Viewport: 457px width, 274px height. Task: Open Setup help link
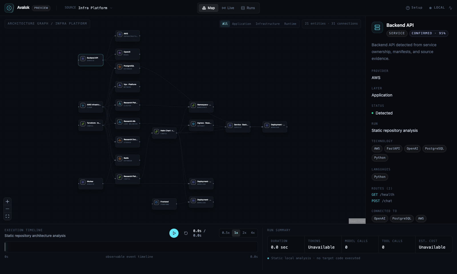click(x=414, y=8)
